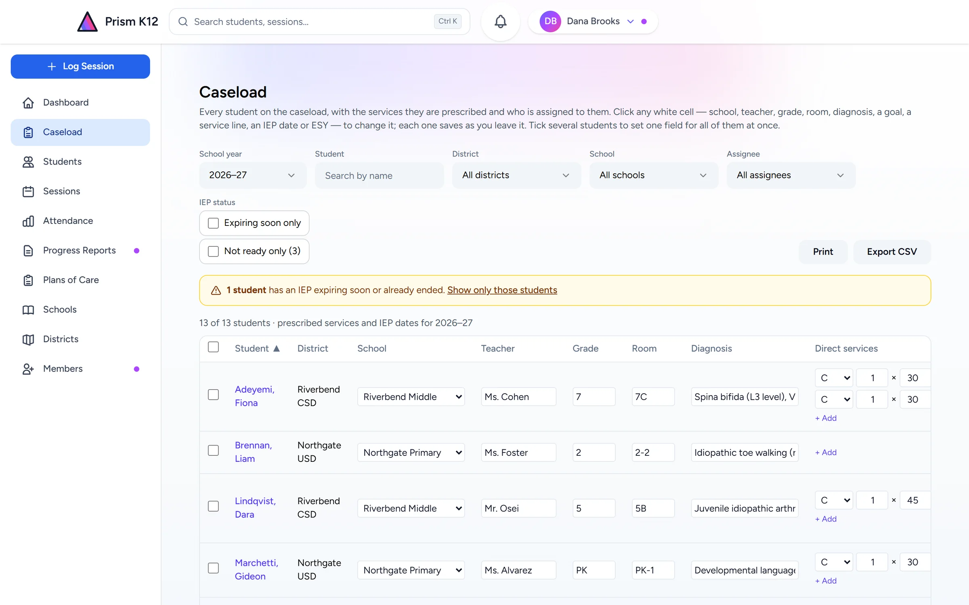Open school dropdown for Brennan, Liam

tap(411, 453)
